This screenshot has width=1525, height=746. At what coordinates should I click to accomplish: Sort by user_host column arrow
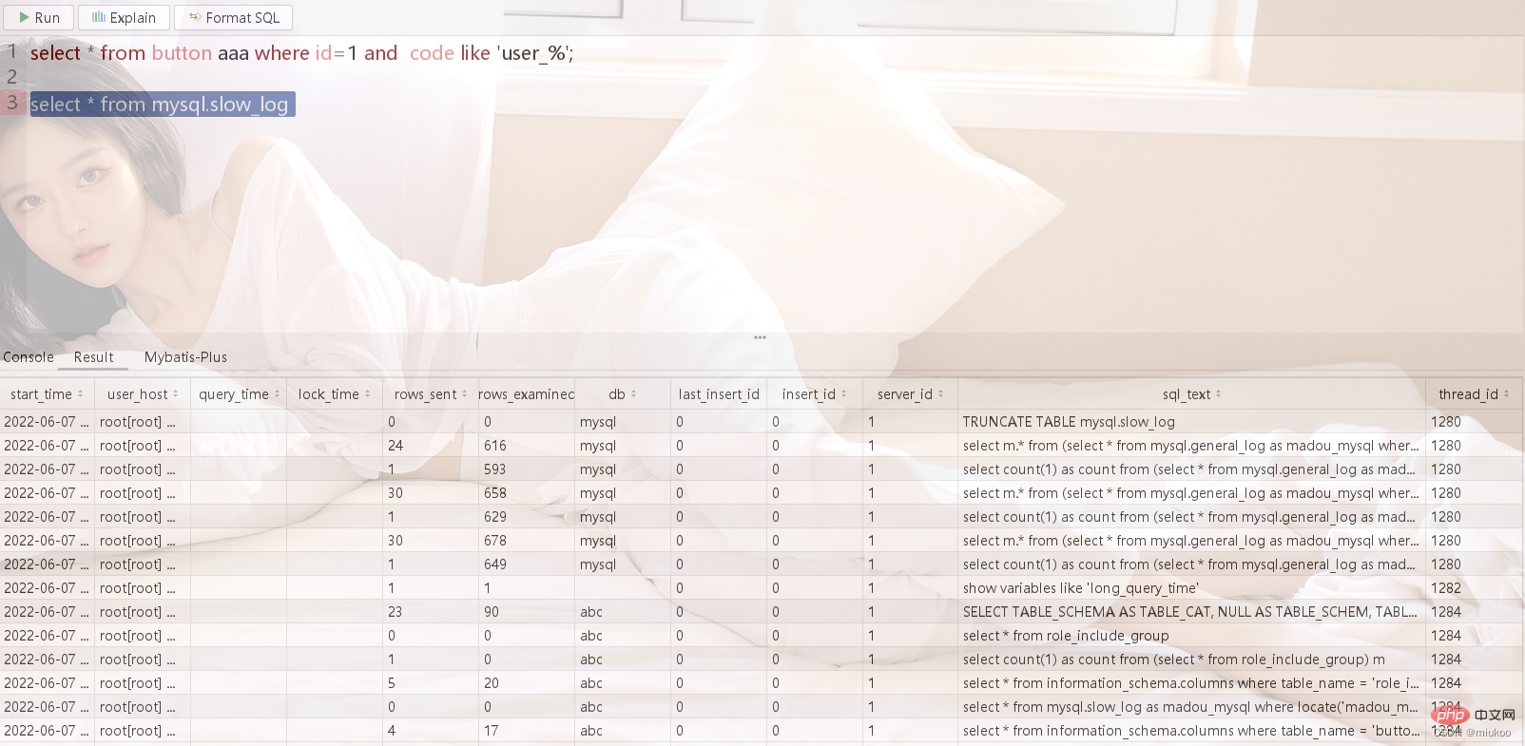176,394
